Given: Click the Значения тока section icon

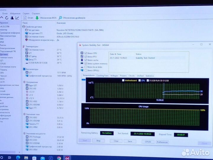Looking at the screenshot, I should [x=25, y=114].
